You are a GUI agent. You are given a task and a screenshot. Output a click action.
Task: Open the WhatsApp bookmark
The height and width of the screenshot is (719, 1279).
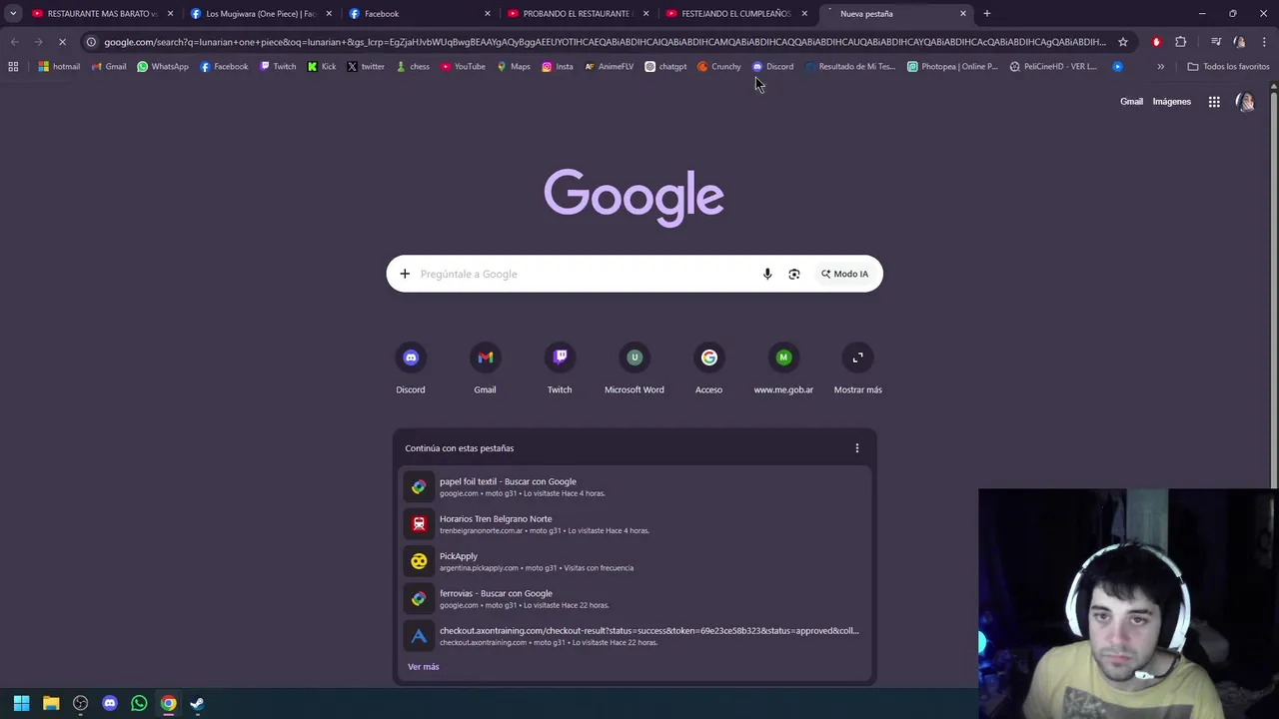tap(163, 67)
